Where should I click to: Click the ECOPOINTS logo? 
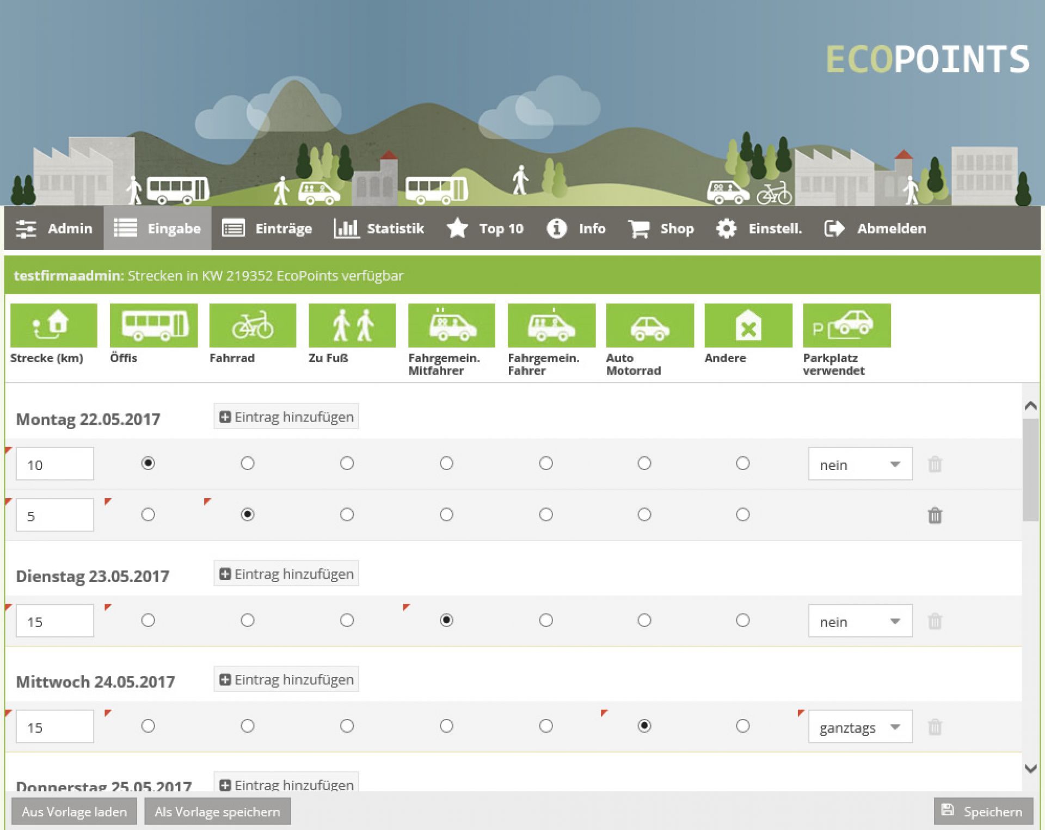[927, 59]
